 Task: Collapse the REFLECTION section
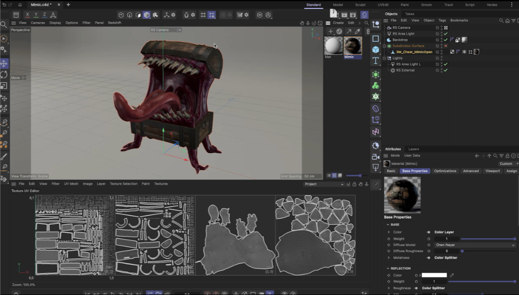388,268
